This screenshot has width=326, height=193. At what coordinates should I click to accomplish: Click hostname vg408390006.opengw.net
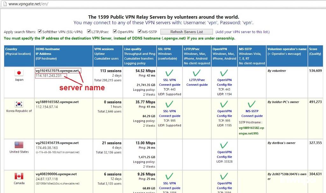(x=56, y=174)
